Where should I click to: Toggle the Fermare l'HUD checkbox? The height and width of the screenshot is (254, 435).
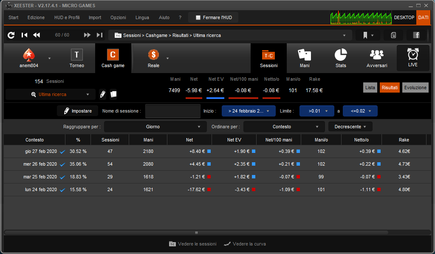point(198,17)
